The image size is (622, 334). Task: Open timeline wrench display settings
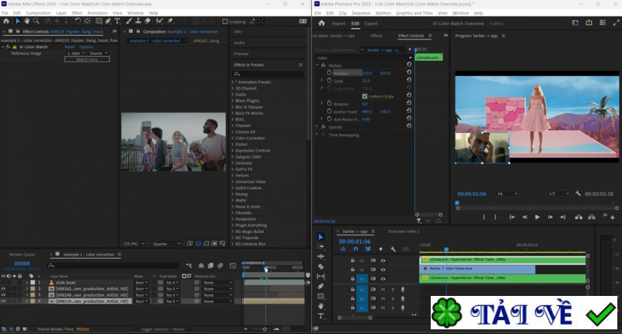coord(393,249)
